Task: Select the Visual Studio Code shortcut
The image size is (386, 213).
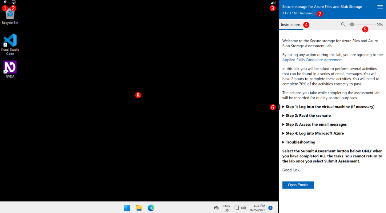Action: click(10, 45)
